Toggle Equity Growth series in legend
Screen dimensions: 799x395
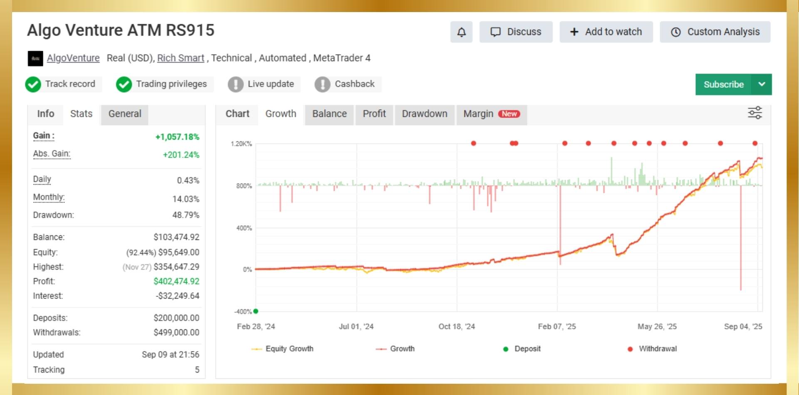click(x=283, y=349)
